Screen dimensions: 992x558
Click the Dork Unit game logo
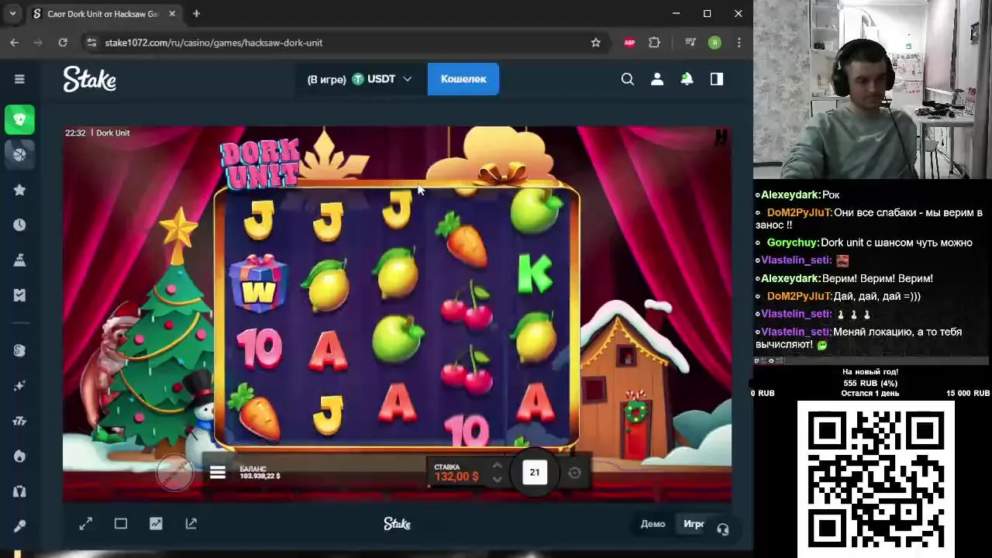click(260, 163)
